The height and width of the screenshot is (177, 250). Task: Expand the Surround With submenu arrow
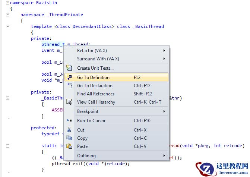pyautogui.click(x=164, y=59)
